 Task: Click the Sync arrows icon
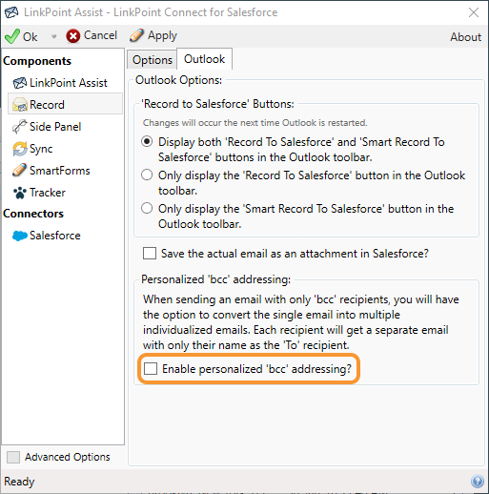click(20, 149)
